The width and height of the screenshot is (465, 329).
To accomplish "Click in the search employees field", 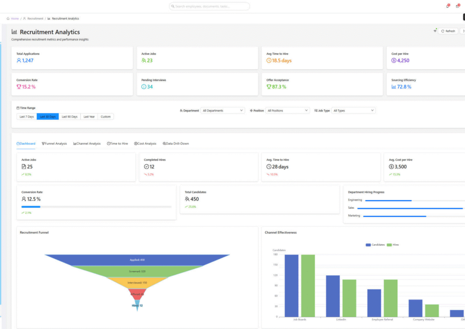I will (x=209, y=6).
